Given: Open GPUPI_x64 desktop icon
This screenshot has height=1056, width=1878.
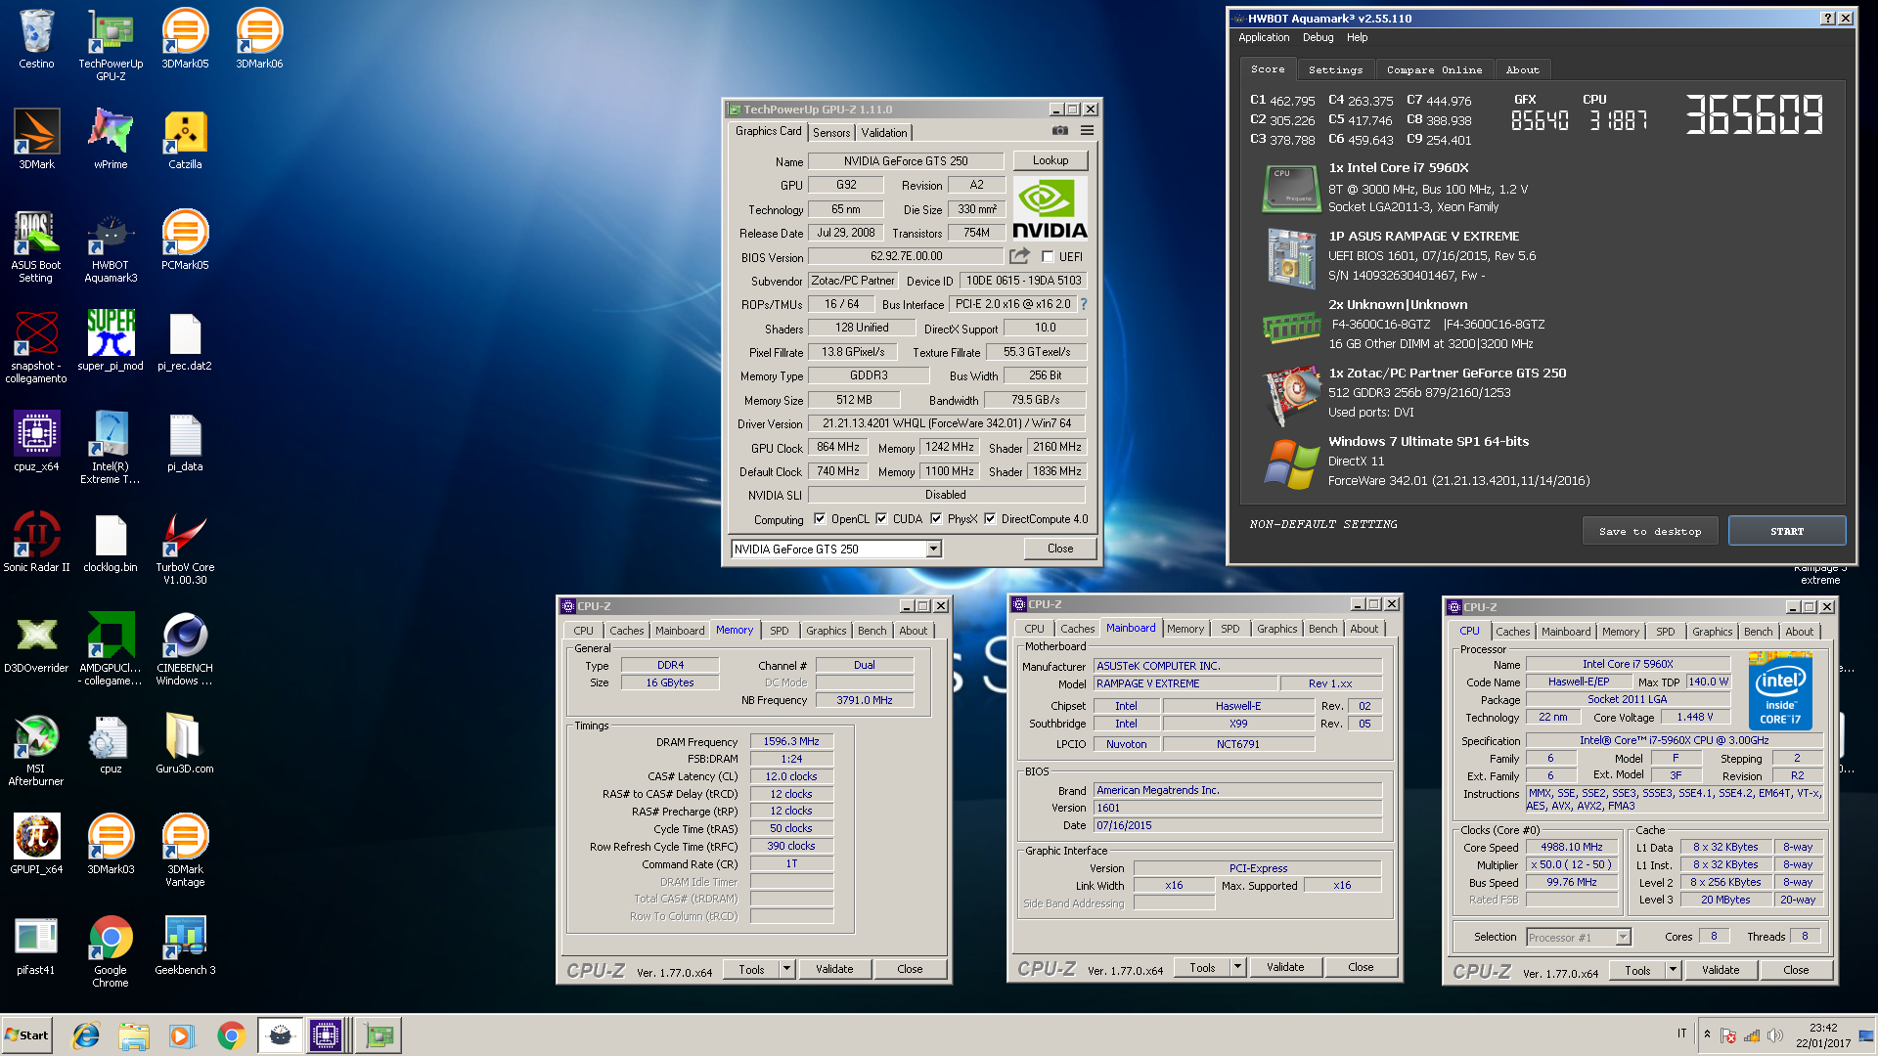Looking at the screenshot, I should [x=36, y=845].
